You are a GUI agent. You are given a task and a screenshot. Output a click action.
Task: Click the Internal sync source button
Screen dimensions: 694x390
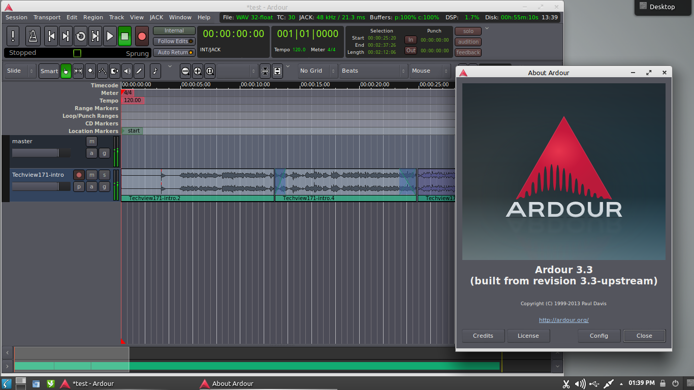point(174,31)
